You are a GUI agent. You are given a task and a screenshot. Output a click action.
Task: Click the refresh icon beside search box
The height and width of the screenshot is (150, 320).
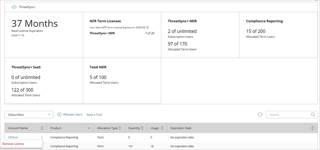tap(260, 115)
